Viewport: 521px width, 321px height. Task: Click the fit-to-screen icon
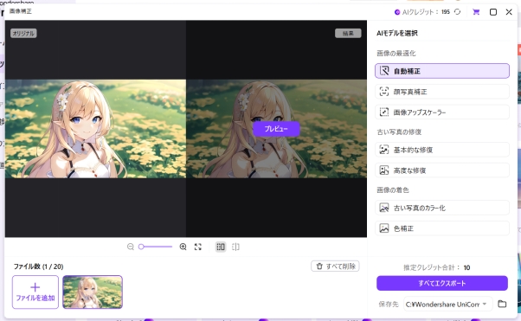[198, 247]
